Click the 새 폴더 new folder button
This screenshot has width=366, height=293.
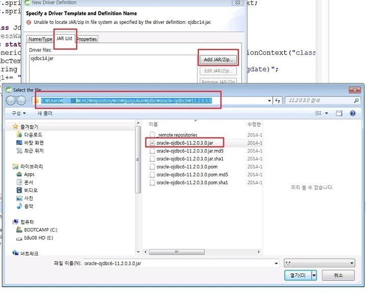tap(45, 113)
